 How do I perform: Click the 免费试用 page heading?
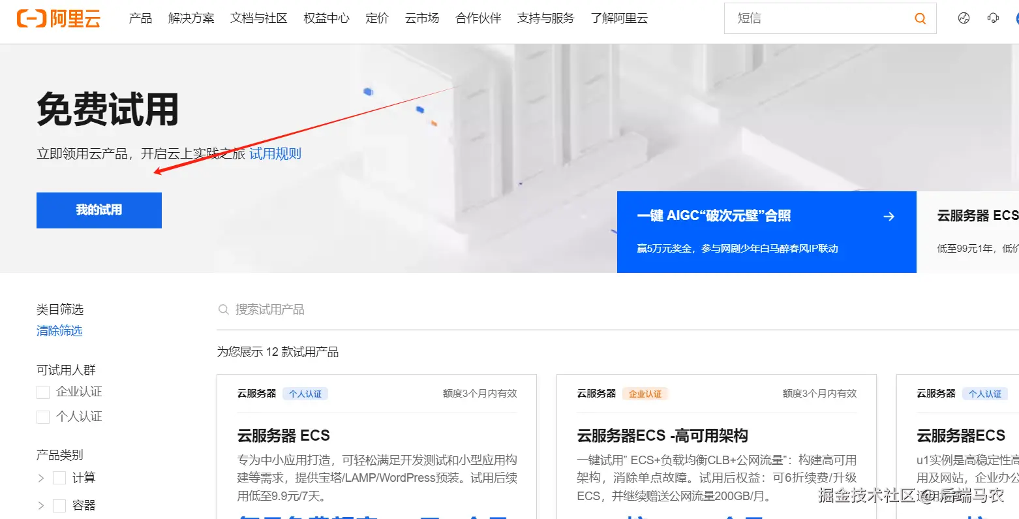[x=108, y=109]
